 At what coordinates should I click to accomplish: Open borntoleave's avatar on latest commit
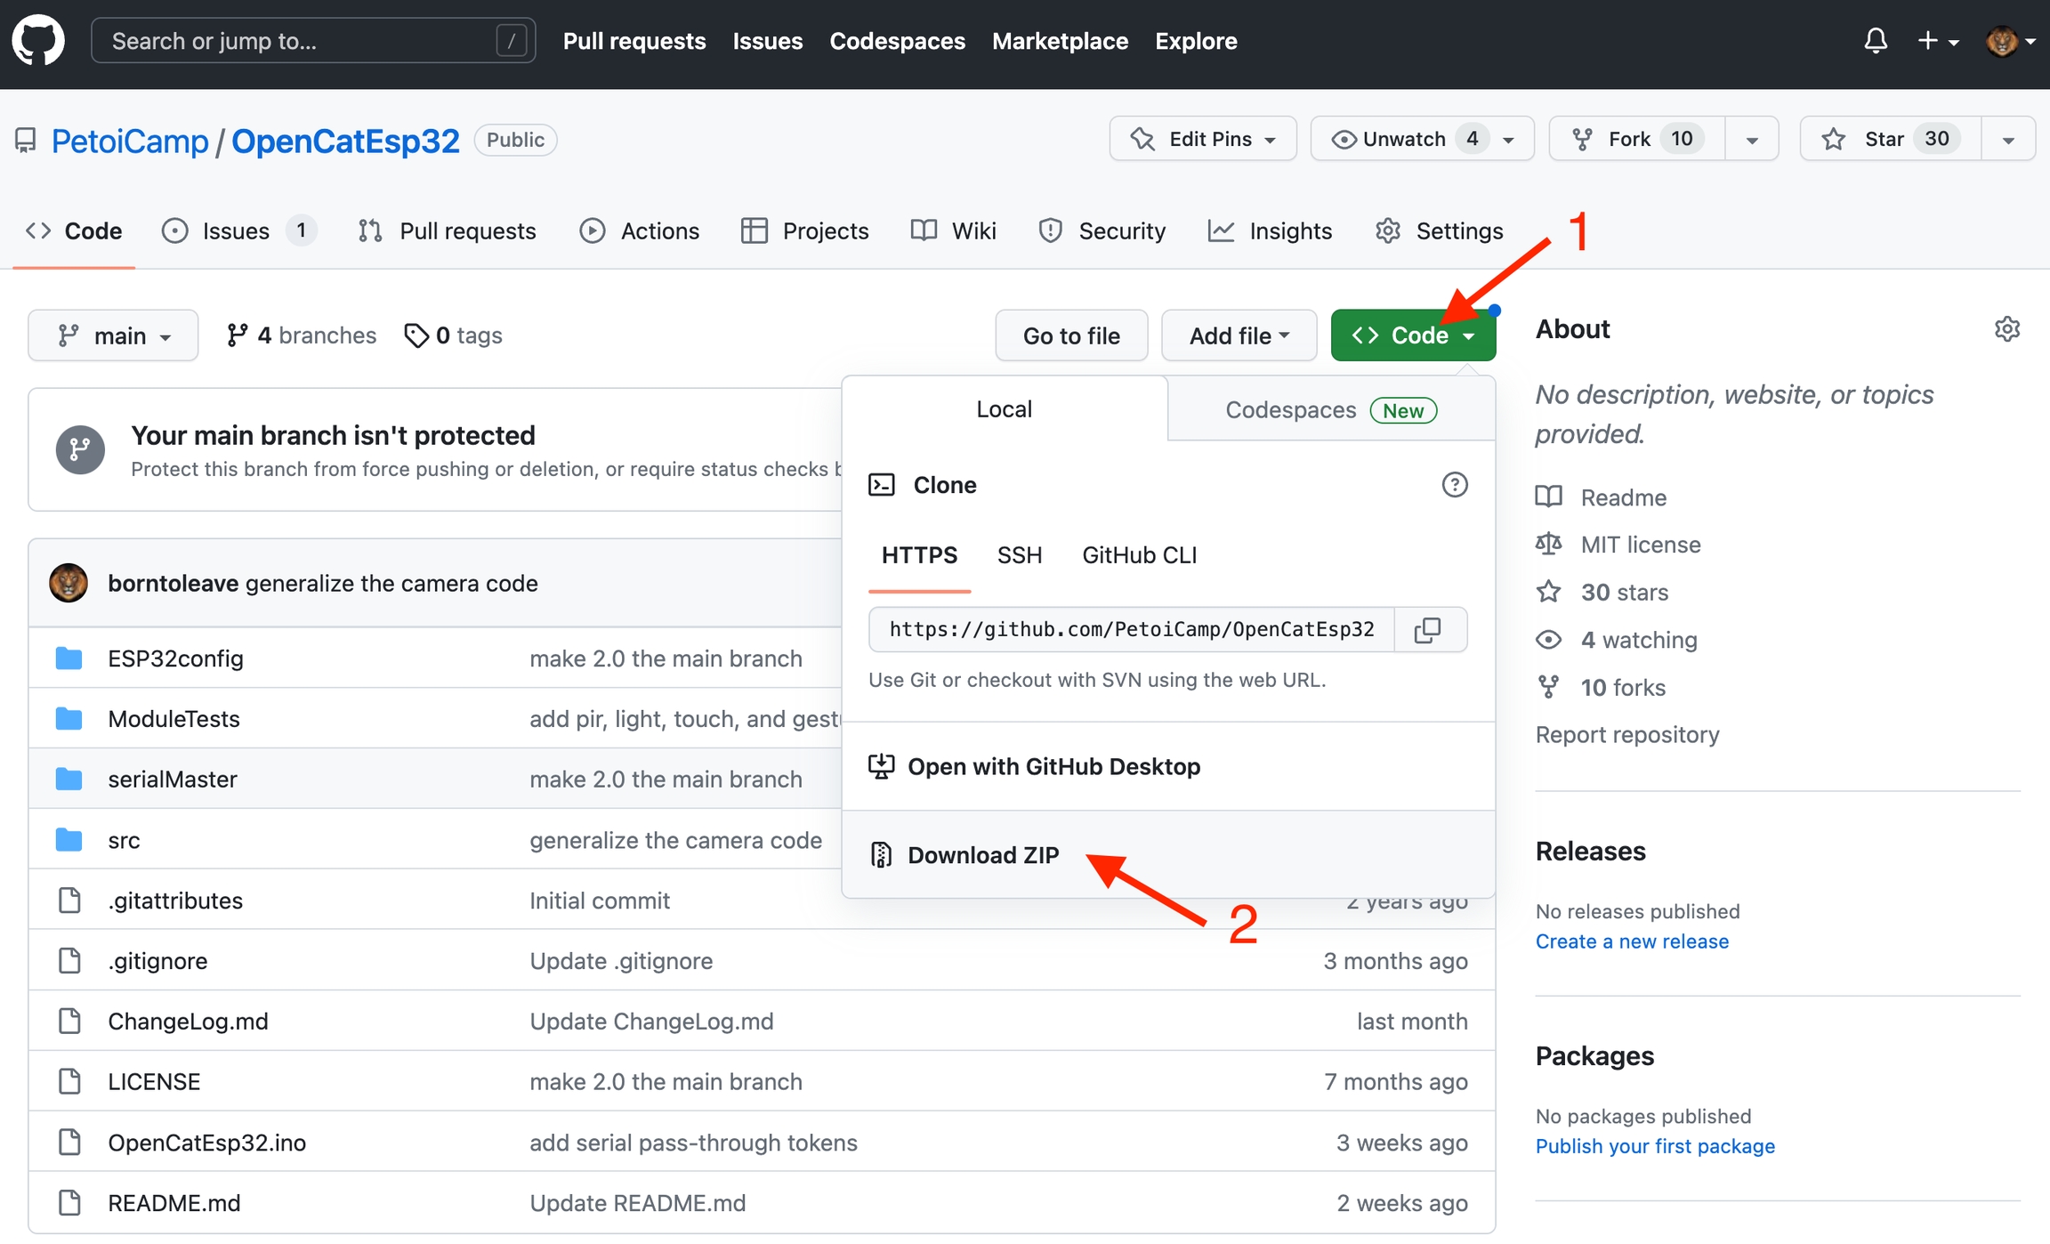[69, 584]
